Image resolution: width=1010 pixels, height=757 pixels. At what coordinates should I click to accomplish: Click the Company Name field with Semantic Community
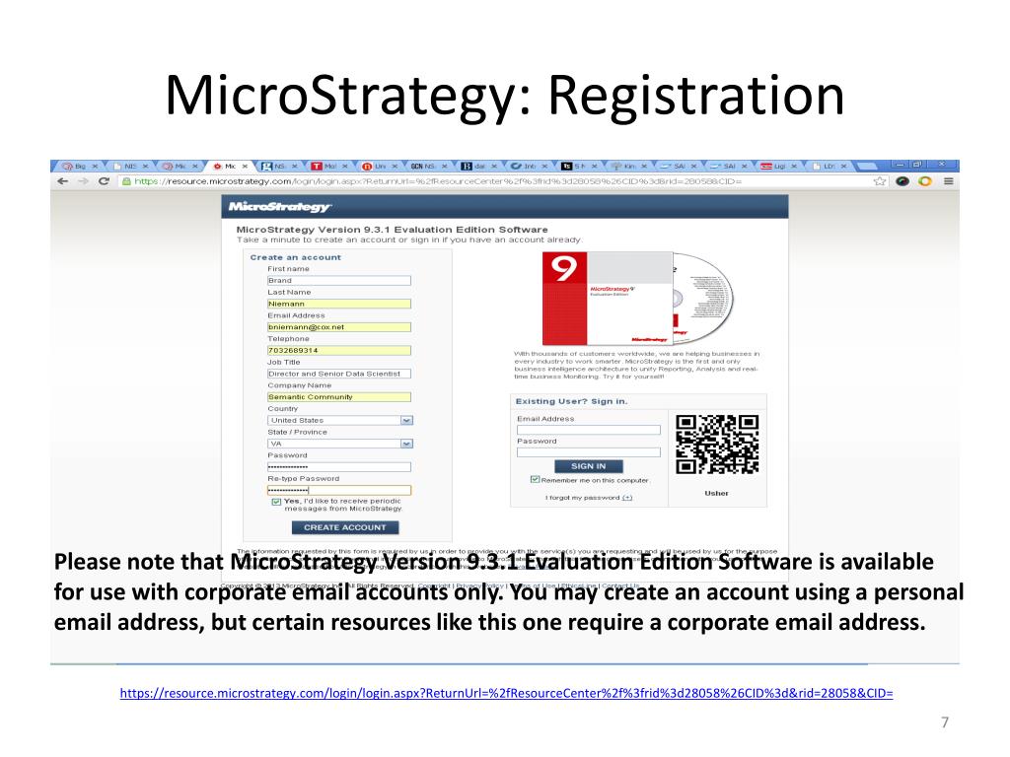click(x=339, y=397)
